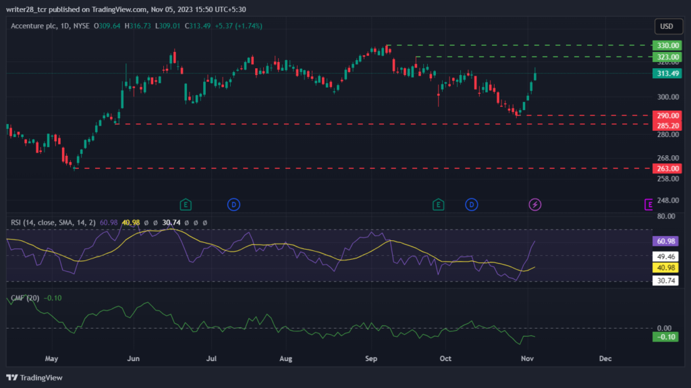691x388 pixels.
Task: Click the yellow RSI-MA label 40.98
Action: click(x=665, y=268)
